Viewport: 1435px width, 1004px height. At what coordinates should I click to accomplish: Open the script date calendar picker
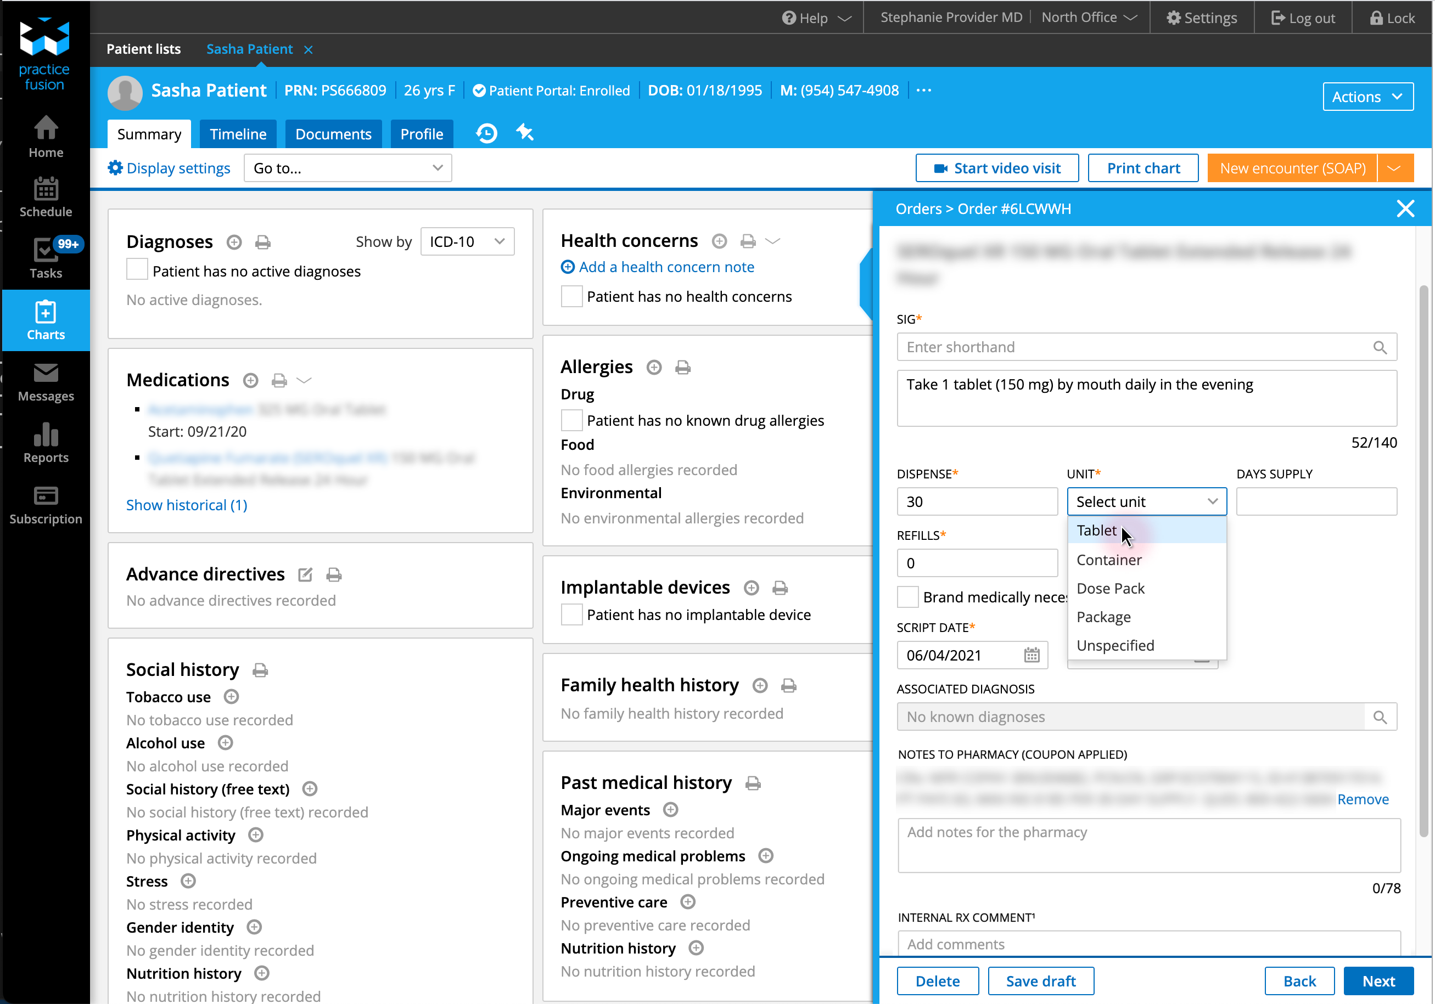(x=1032, y=655)
